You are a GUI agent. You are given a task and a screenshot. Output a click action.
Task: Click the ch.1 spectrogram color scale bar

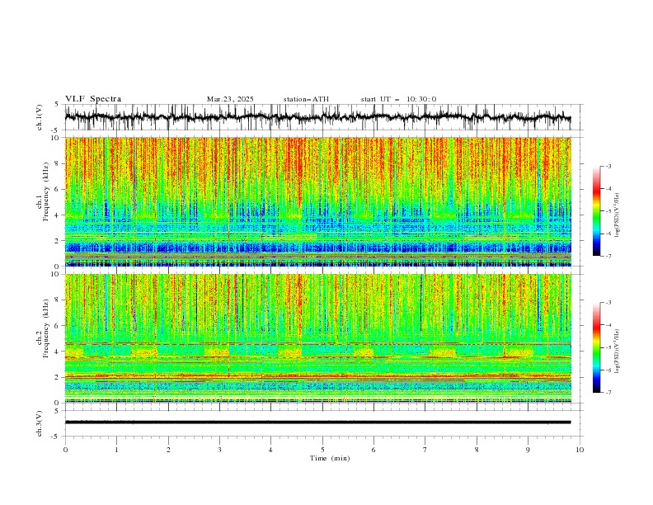(597, 211)
